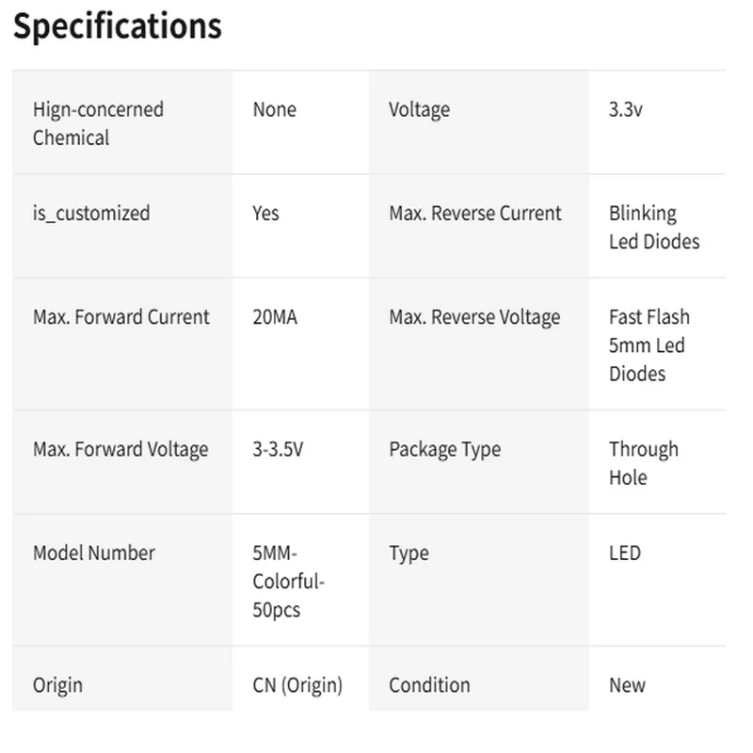Image resolution: width=753 pixels, height=753 pixels.
Task: Click the is_customized label
Action: (x=91, y=214)
